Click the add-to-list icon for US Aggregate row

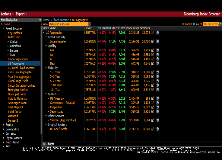click(x=153, y=33)
